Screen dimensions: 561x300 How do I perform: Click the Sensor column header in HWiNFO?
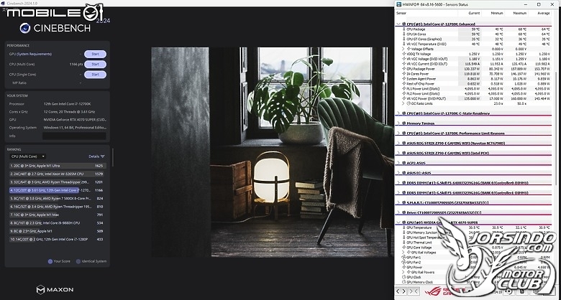coord(401,13)
